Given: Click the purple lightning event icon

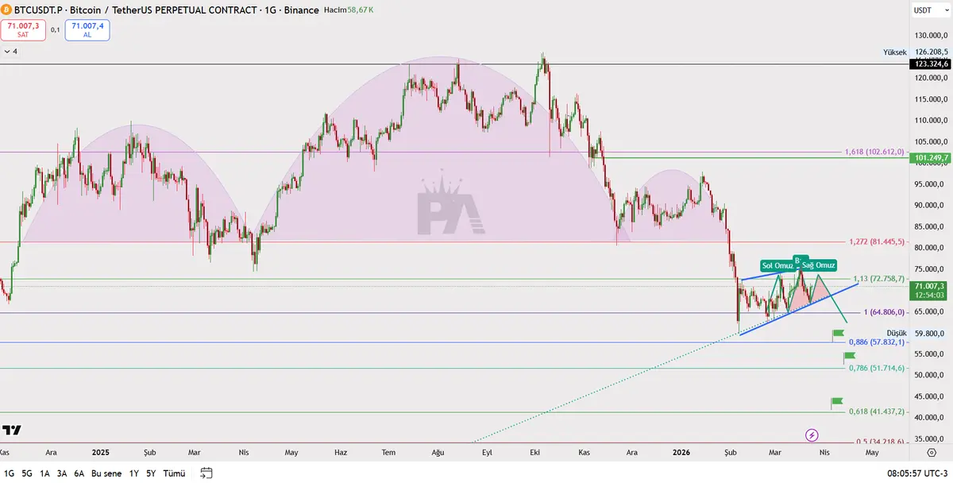Looking at the screenshot, I should click(812, 435).
